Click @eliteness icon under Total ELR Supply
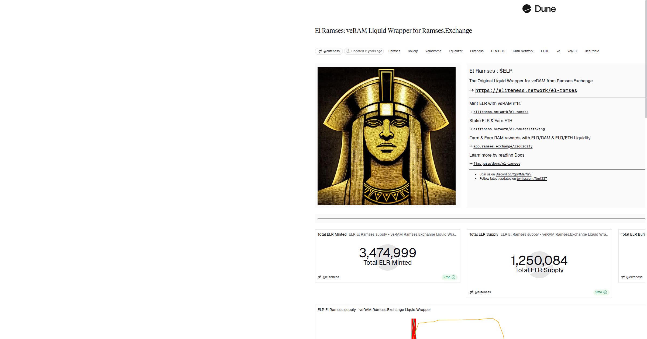 tap(472, 292)
